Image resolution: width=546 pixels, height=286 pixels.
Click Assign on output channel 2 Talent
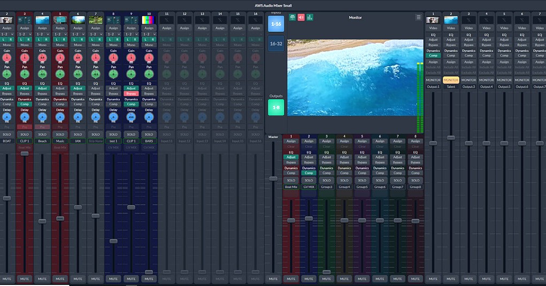(451, 62)
